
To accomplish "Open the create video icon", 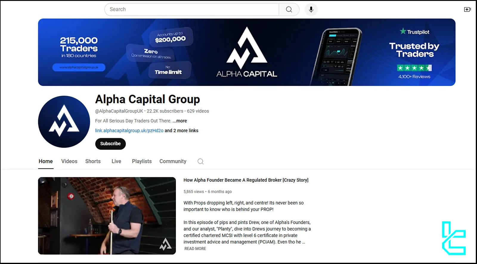I will (x=467, y=10).
